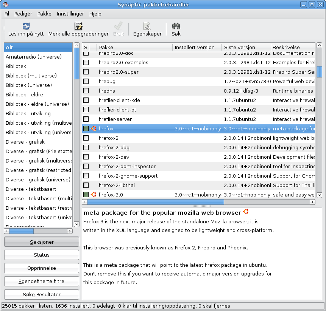Click Ubuntu logo in firefox-3.0 row

pos(94,195)
